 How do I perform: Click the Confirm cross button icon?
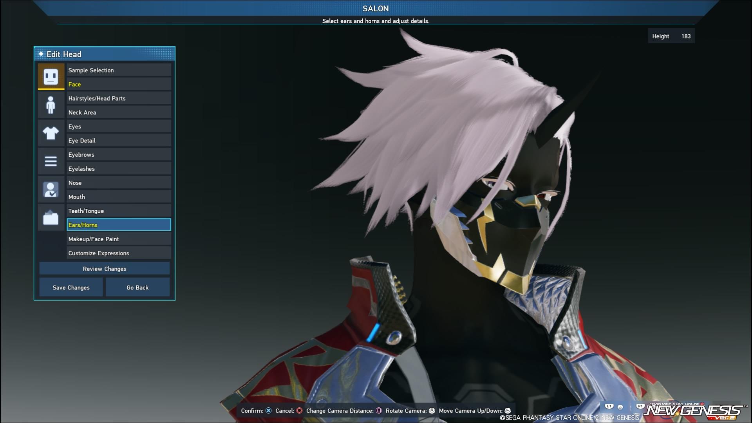click(x=268, y=410)
